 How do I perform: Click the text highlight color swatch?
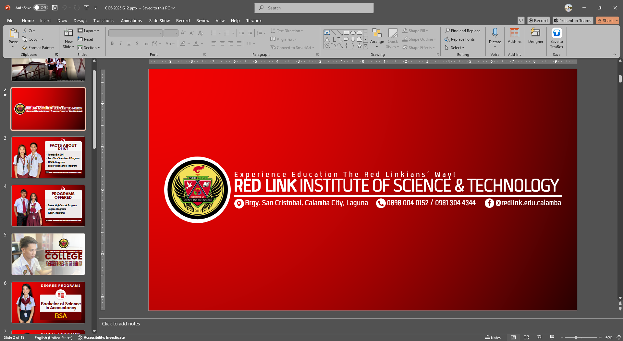click(x=183, y=43)
